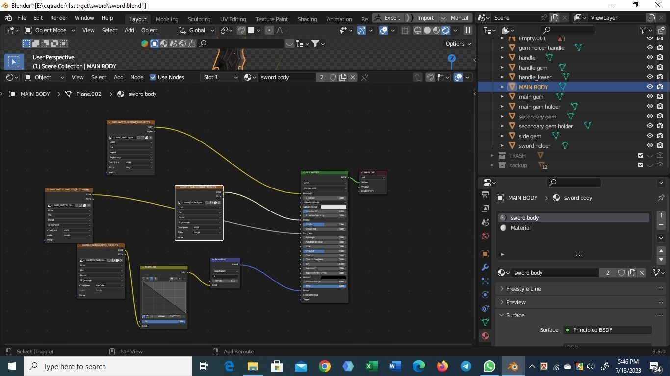This screenshot has height=376, width=670.
Task: Click the Export button
Action: (387, 18)
